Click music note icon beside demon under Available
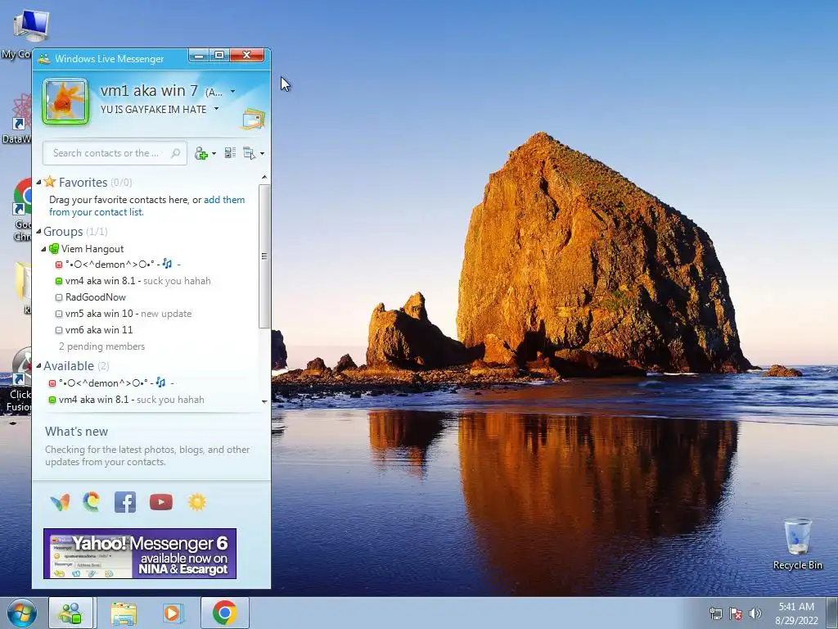This screenshot has width=838, height=629. click(161, 382)
